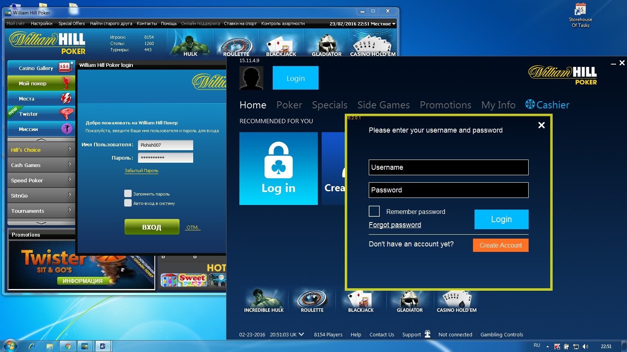Open Мой покер sidebar button
Screen dimensions: 627x352
(41, 83)
